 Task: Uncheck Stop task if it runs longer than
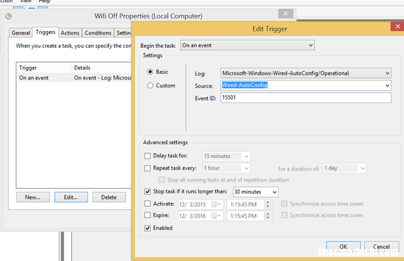(x=148, y=191)
